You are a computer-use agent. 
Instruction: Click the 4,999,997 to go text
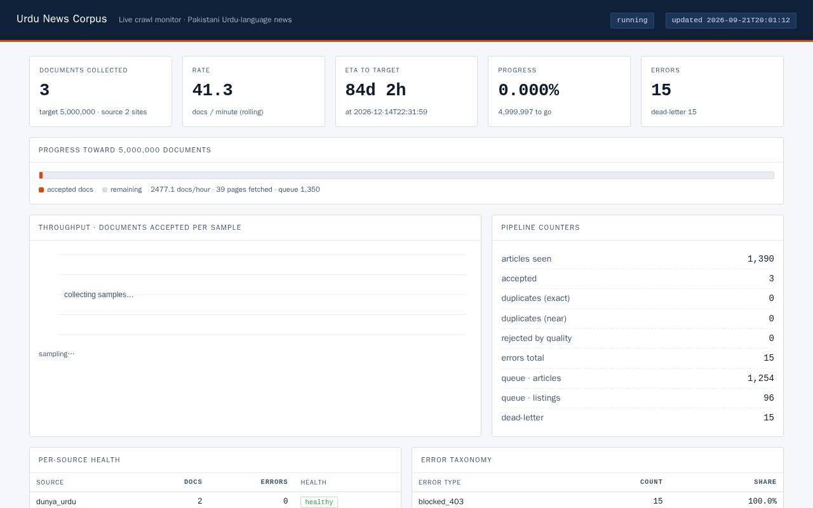(x=525, y=112)
